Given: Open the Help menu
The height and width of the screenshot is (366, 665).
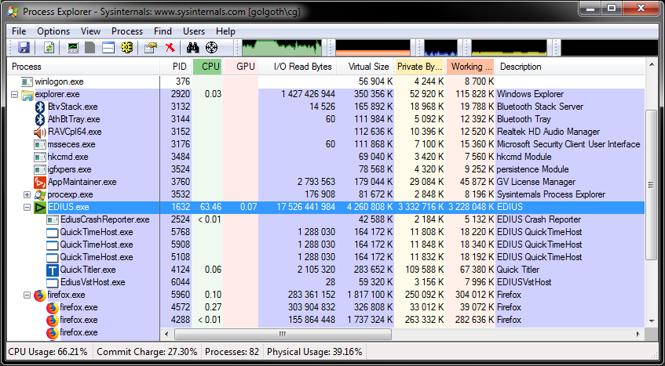Looking at the screenshot, I should [225, 31].
